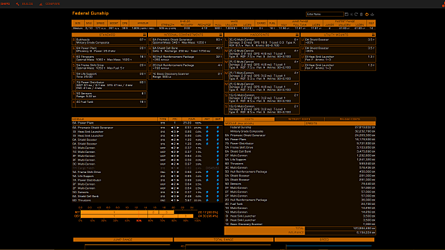Sort power table by PWR header
445x250 pixels.
pyautogui.click(x=192, y=119)
